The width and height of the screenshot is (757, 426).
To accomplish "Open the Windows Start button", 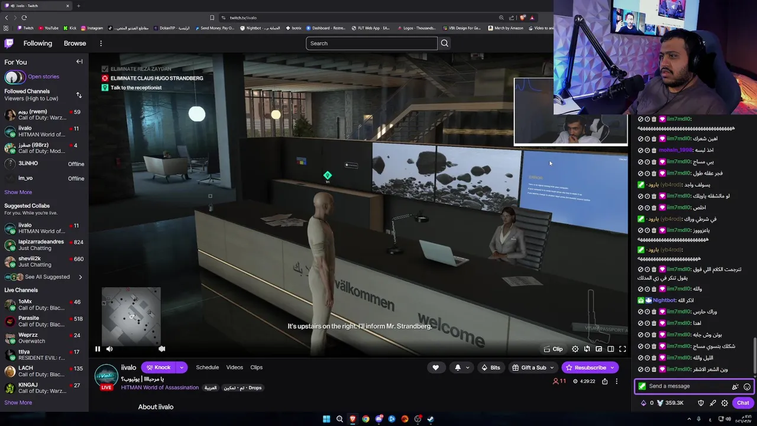I will (326, 419).
